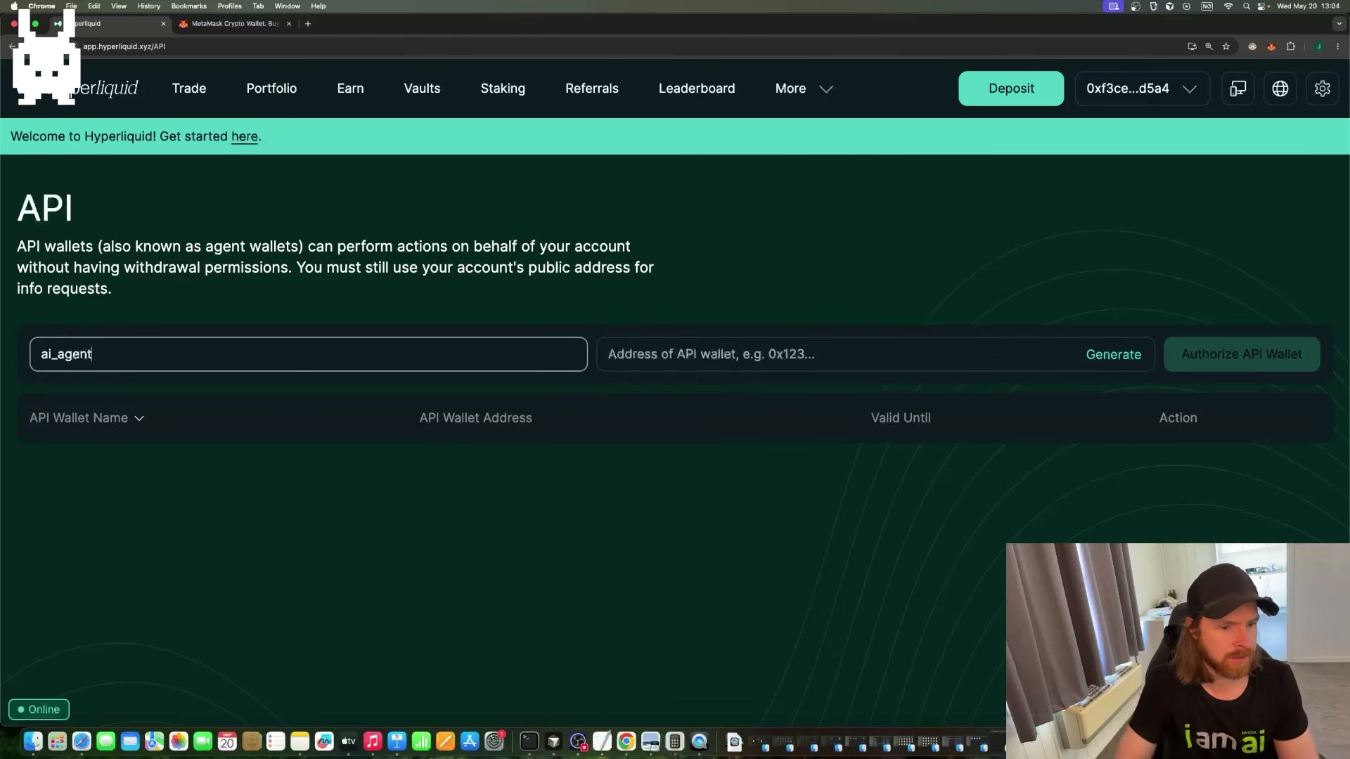This screenshot has height=759, width=1350.
Task: Expand the 0xf3ce...d5a4 wallet dropdown
Action: tap(1142, 89)
